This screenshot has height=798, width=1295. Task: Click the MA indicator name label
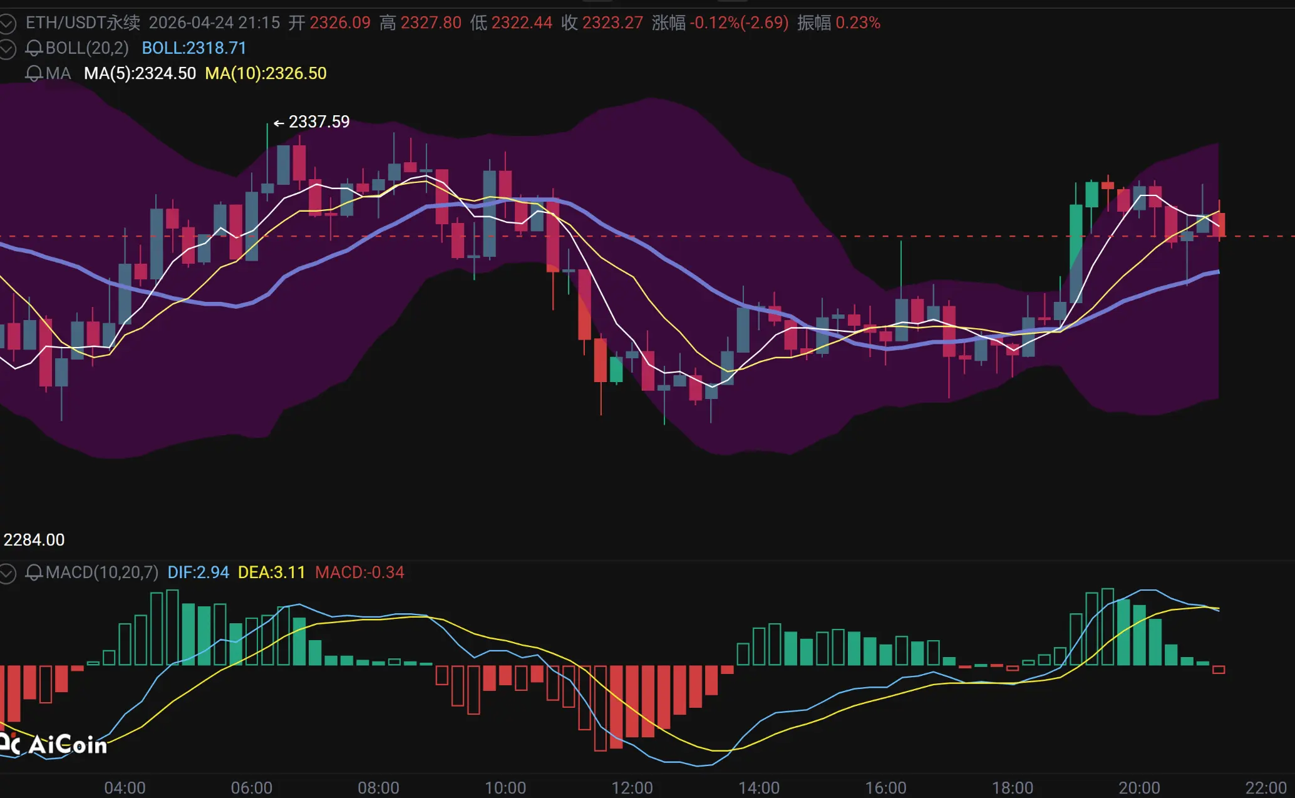[58, 74]
